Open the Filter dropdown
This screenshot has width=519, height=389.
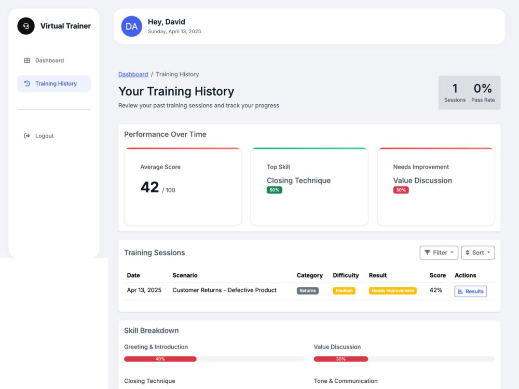coord(439,253)
